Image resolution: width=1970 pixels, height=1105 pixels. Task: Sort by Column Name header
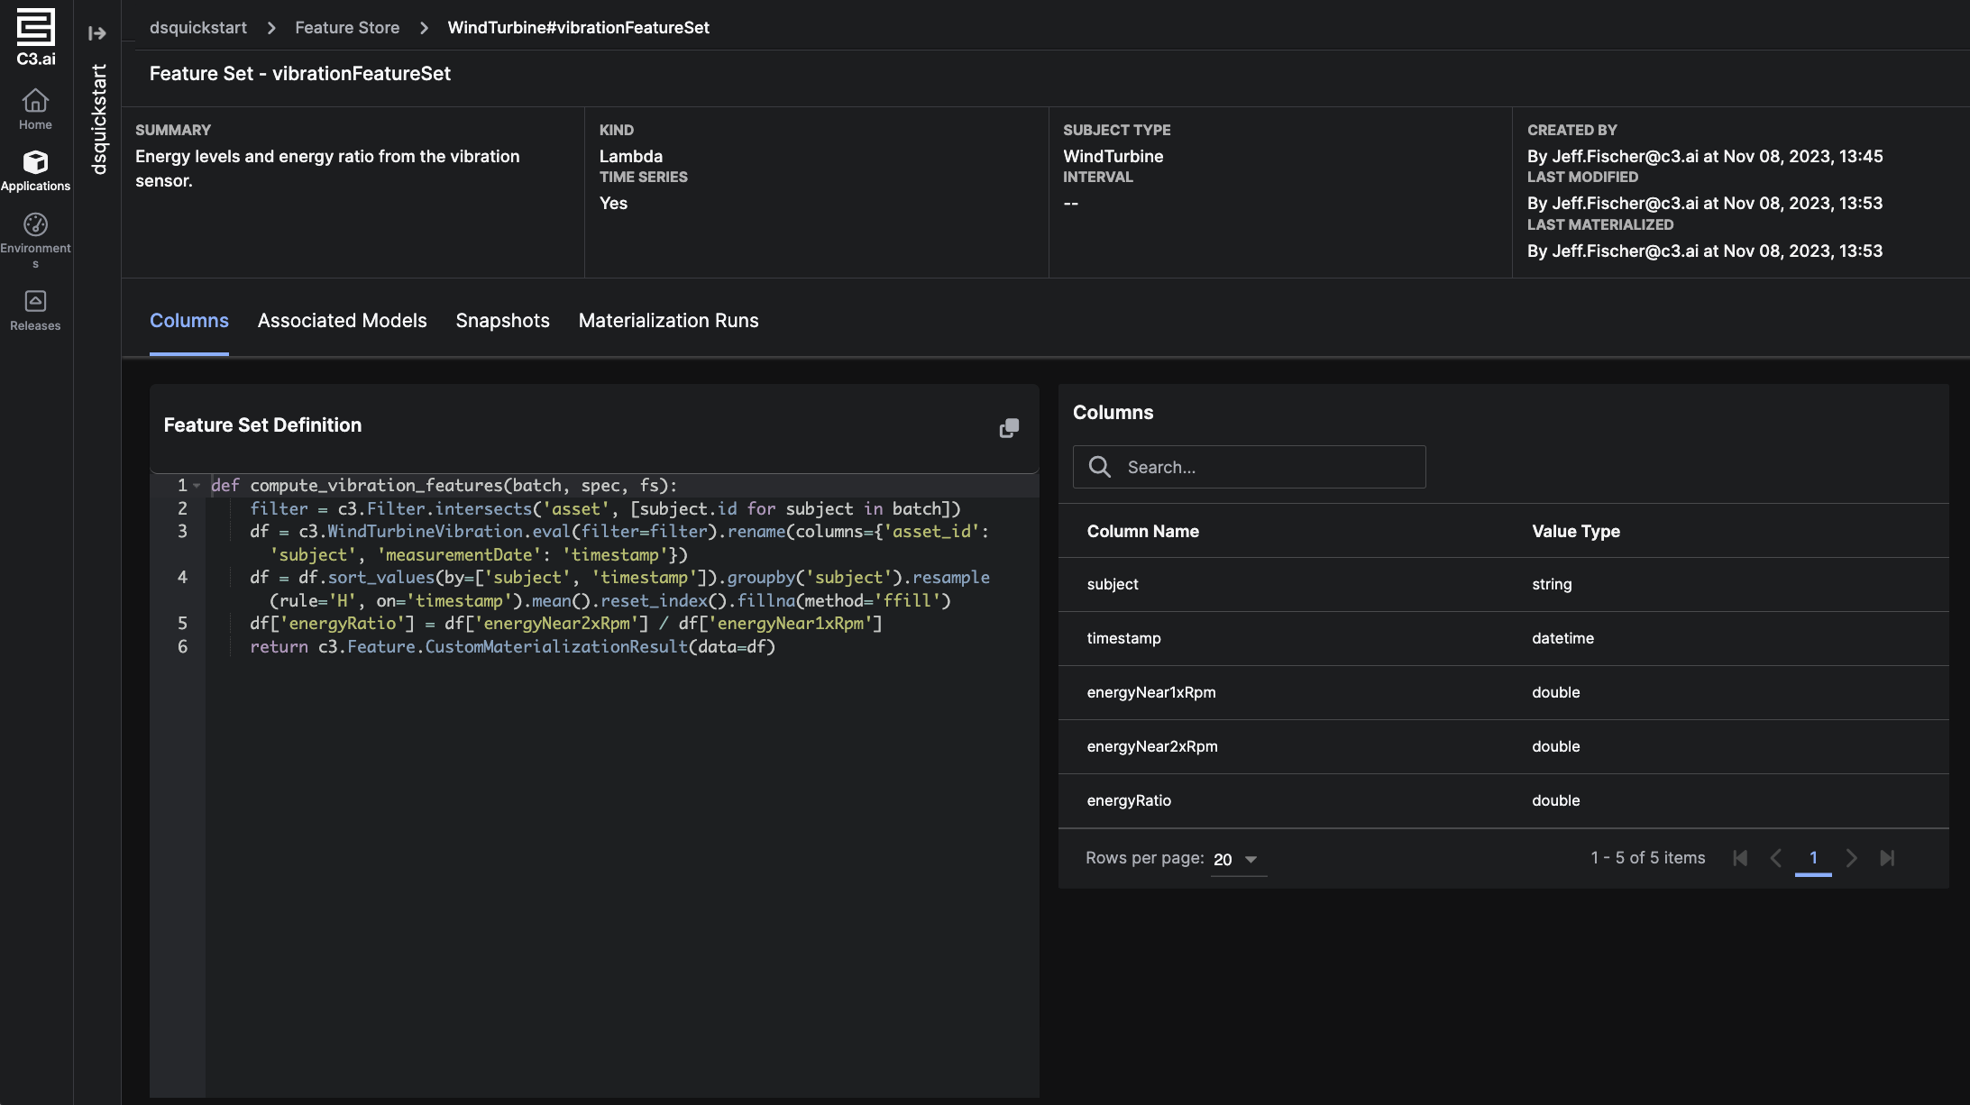(1143, 532)
